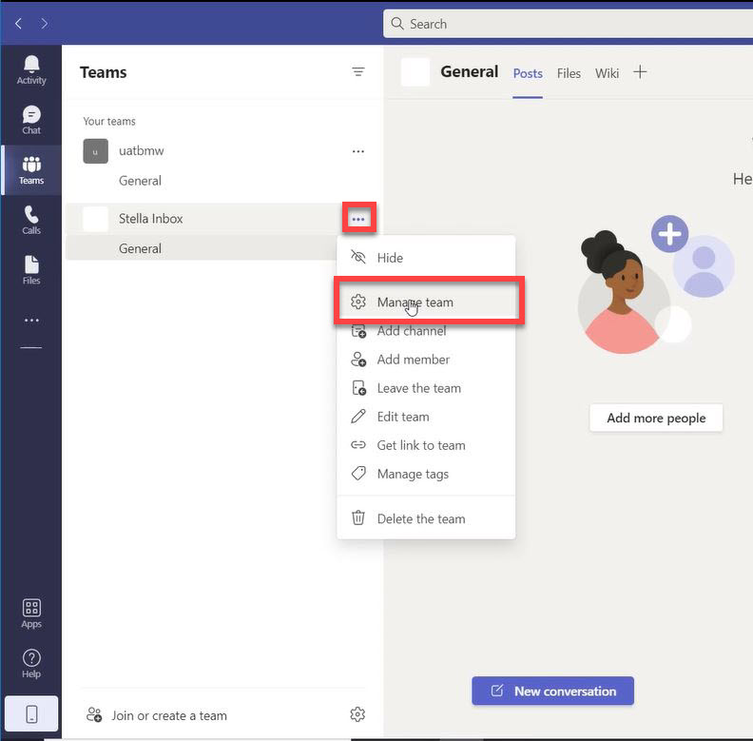Add a tab with the plus icon
753x741 pixels.
640,72
